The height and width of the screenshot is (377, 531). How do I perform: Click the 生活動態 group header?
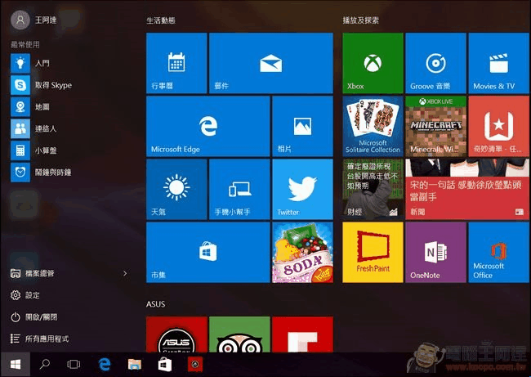coord(161,20)
